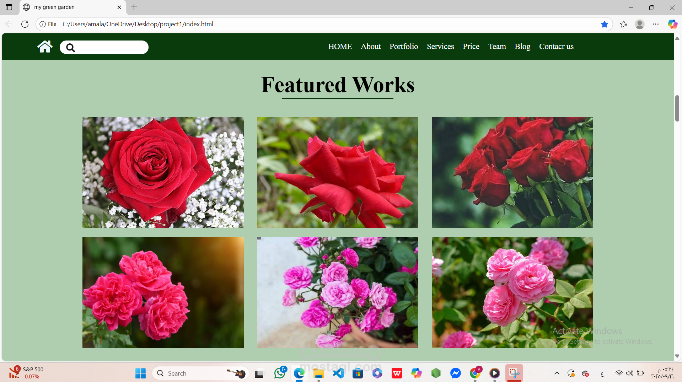Switch to Microsoft Edge on the taskbar
Viewport: 682px width, 382px height.
299,373
